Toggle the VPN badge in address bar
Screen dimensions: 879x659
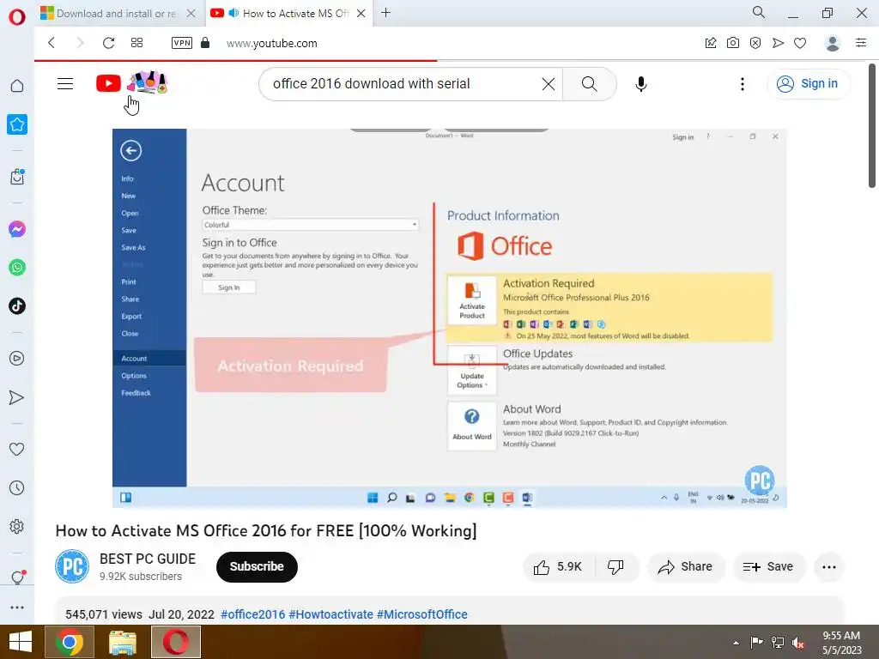click(182, 43)
